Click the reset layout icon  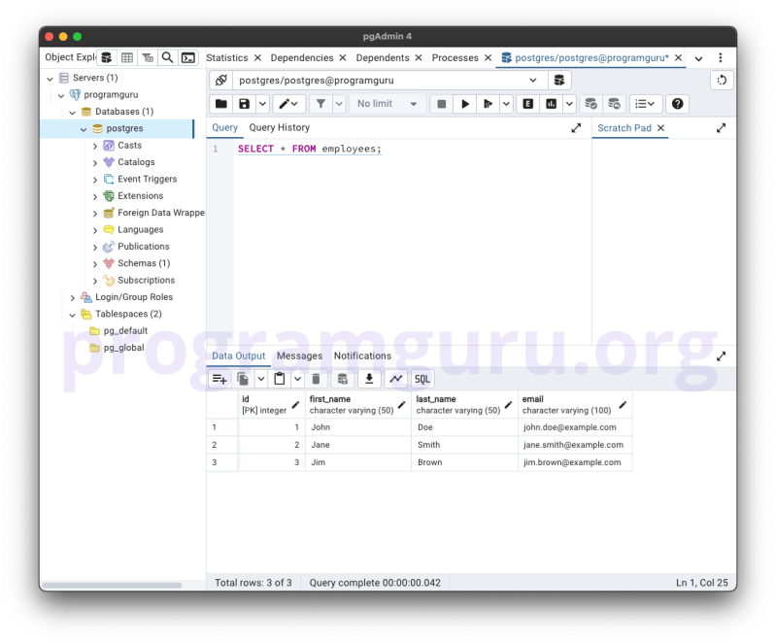point(722,80)
